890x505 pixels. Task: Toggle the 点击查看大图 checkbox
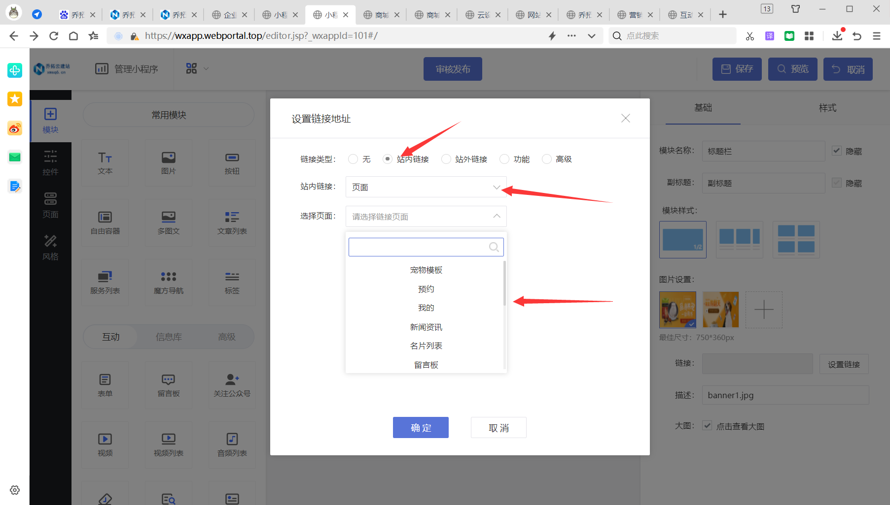707,426
